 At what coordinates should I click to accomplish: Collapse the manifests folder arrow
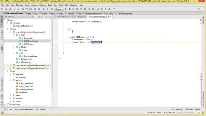click(x=8, y=23)
